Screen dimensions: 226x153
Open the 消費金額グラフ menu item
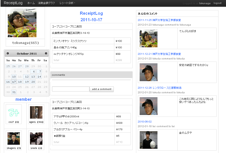pyautogui.click(x=46, y=3)
